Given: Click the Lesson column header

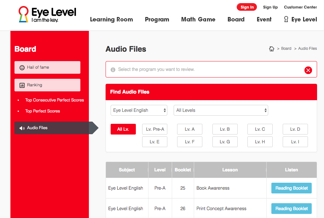Looking at the screenshot, I should [230, 170].
